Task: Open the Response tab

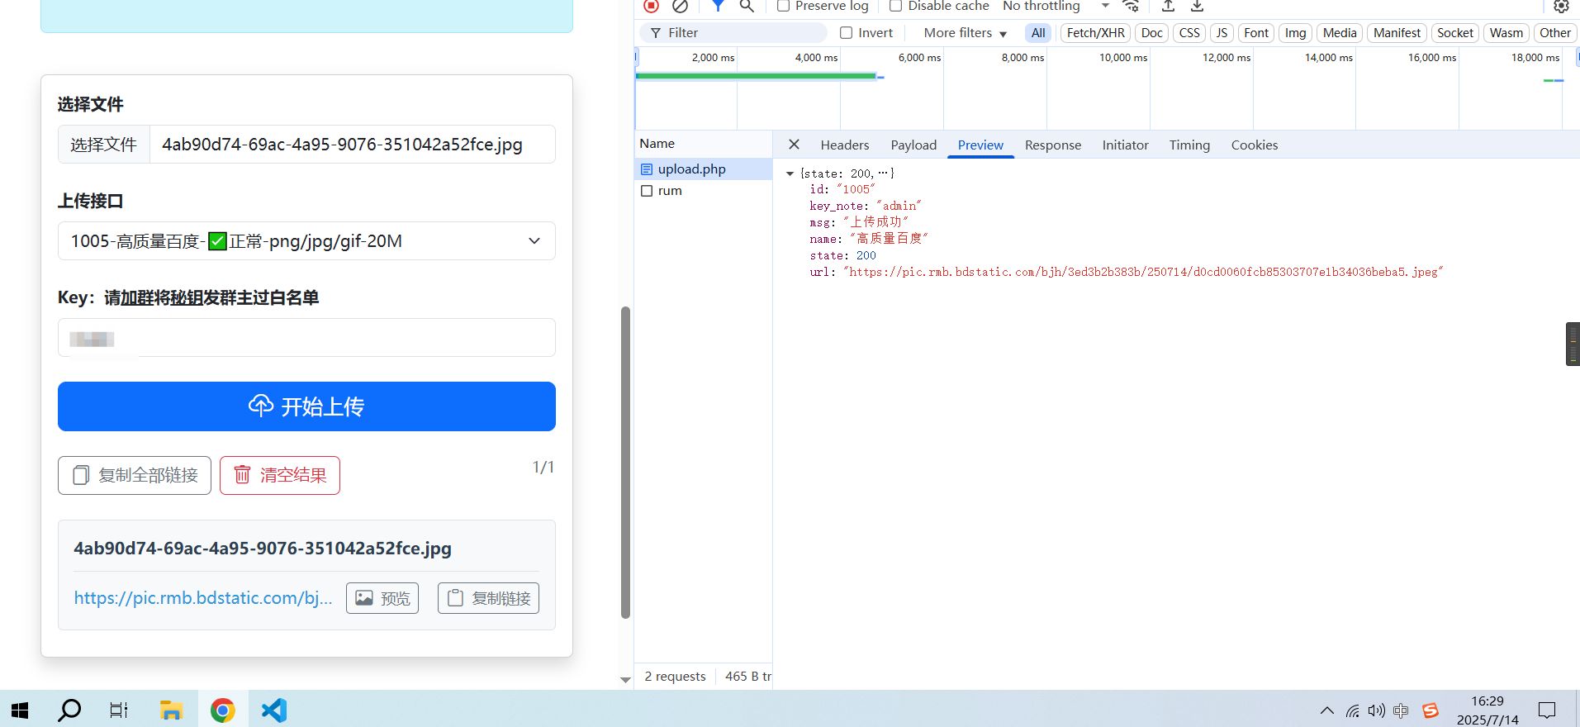Action: pos(1053,145)
